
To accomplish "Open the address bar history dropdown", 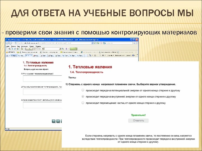I will pyautogui.click(x=92, y=43).
